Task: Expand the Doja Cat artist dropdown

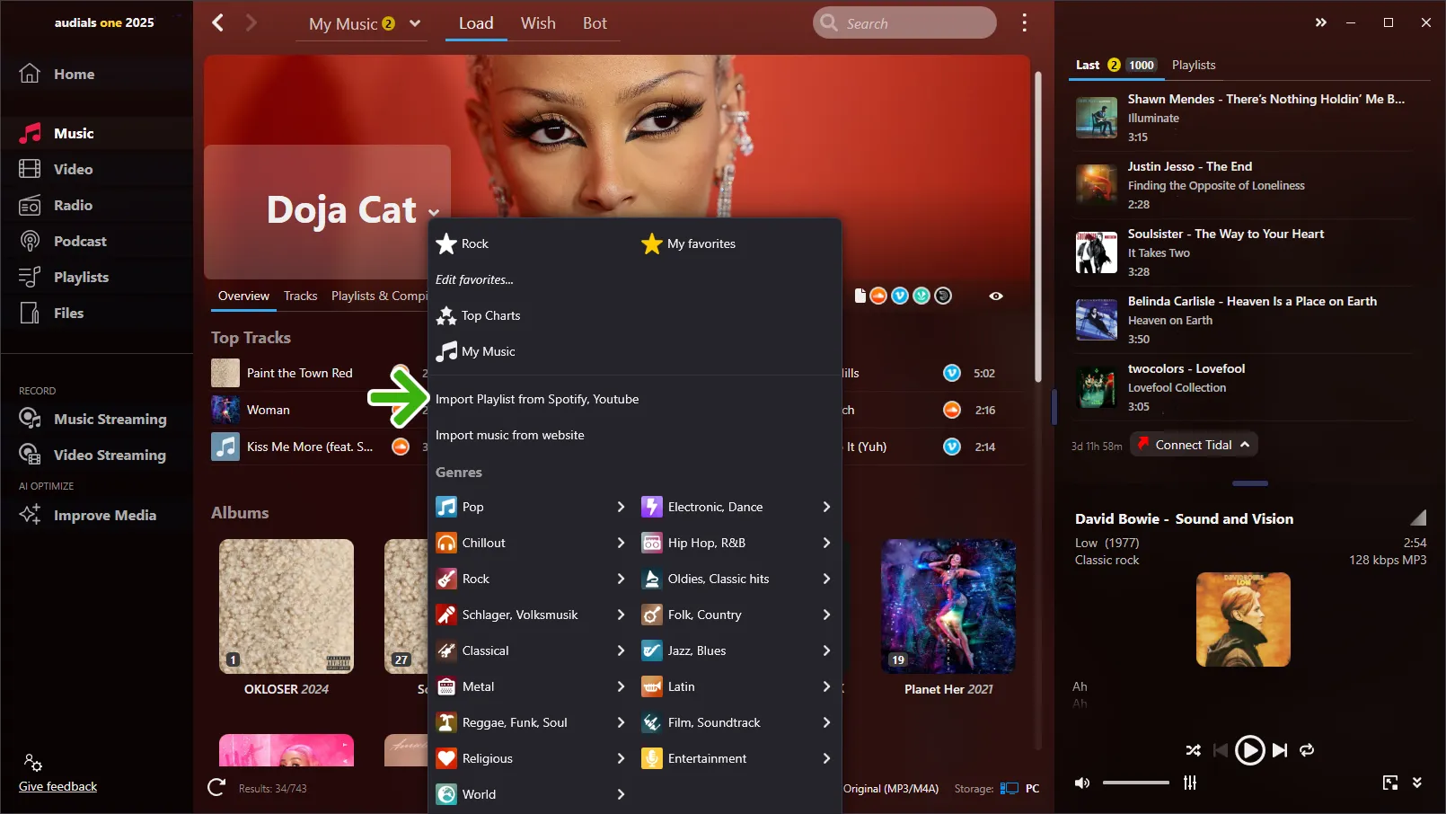Action: click(x=434, y=214)
